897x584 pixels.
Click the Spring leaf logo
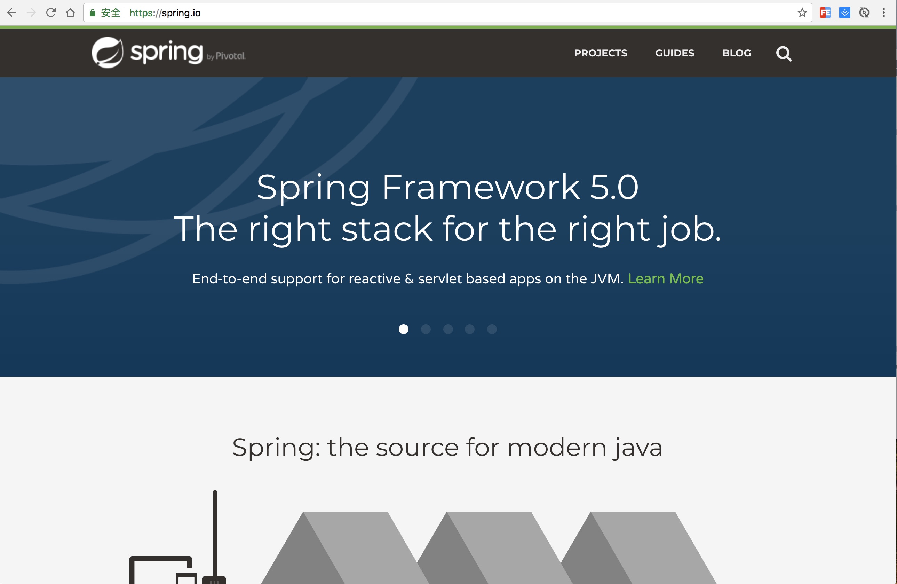coord(108,53)
